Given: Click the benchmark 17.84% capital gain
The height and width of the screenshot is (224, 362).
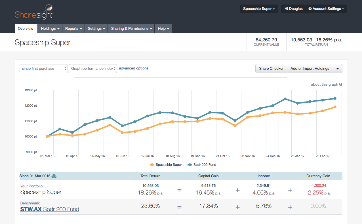Looking at the screenshot, I should point(209,206).
